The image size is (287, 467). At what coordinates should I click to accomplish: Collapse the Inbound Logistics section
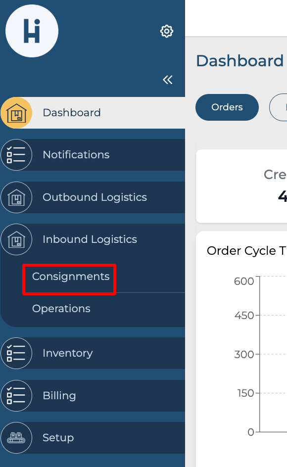[x=93, y=239]
